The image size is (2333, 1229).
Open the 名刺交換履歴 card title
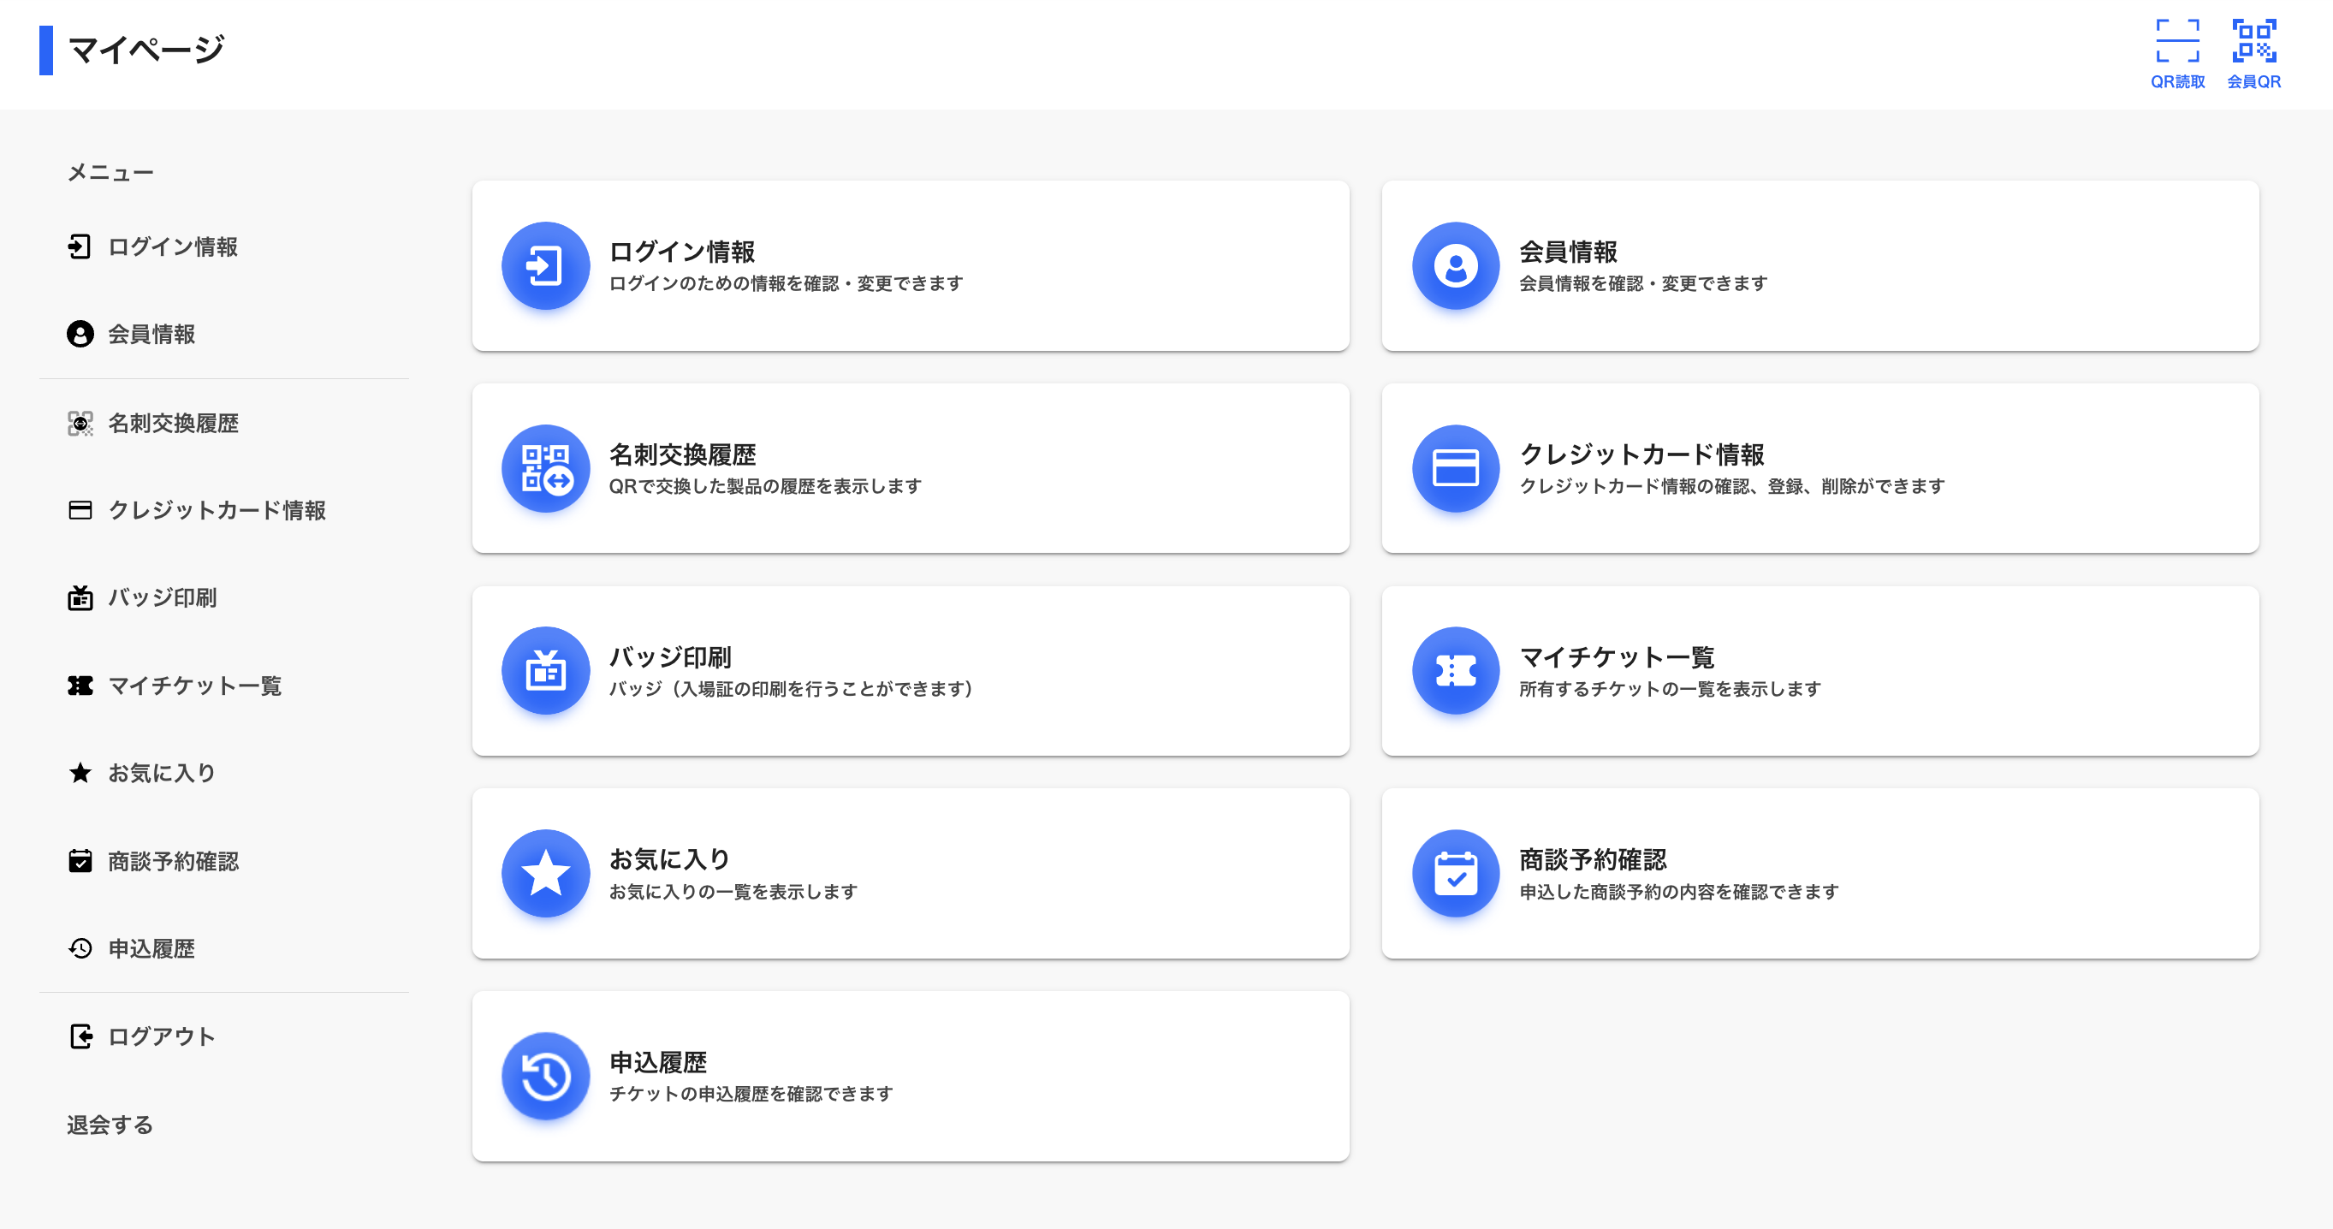coord(683,454)
